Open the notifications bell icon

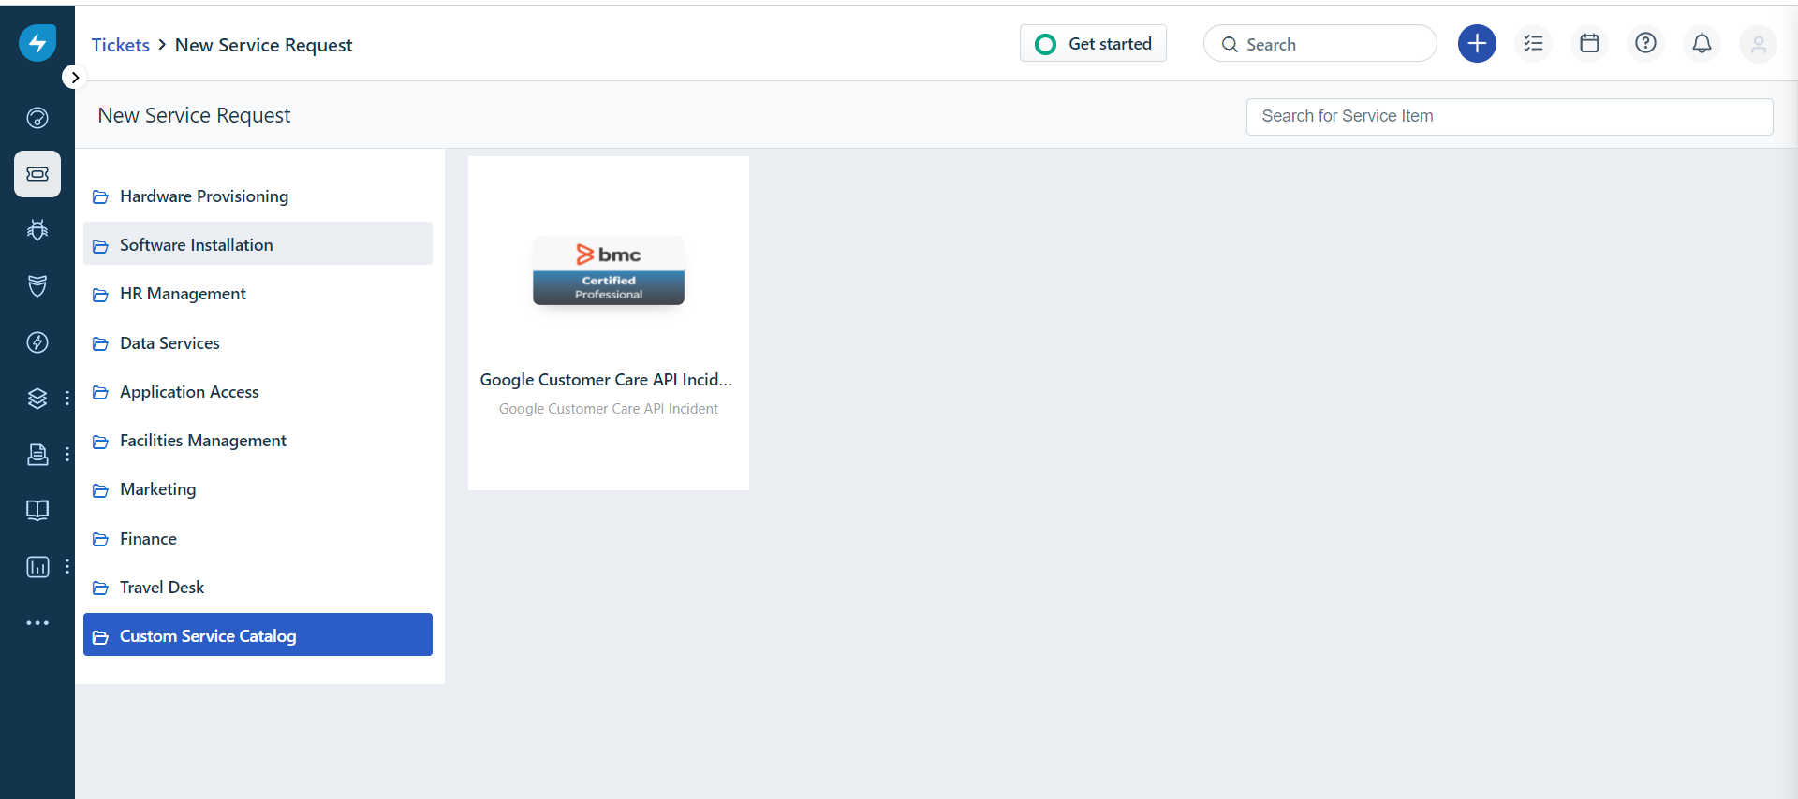point(1702,44)
